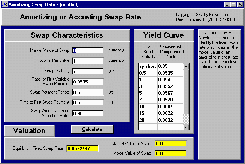
Task: Select the 'vy short' maturity cell
Action: tap(147, 66)
